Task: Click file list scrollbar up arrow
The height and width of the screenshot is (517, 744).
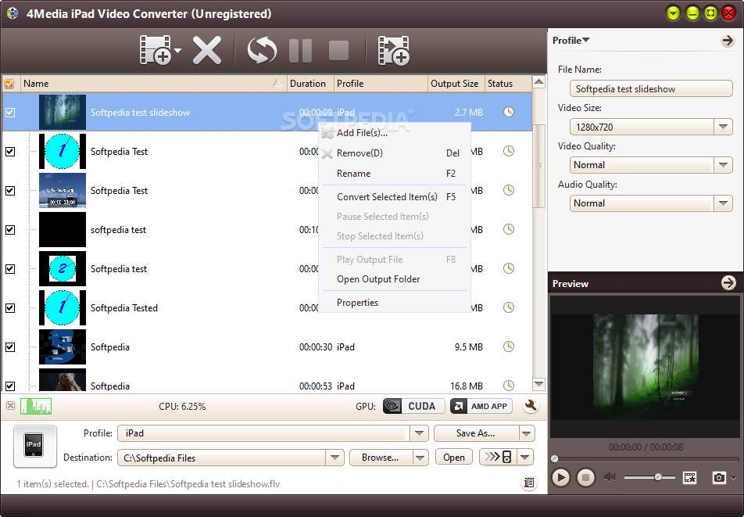Action: click(538, 82)
